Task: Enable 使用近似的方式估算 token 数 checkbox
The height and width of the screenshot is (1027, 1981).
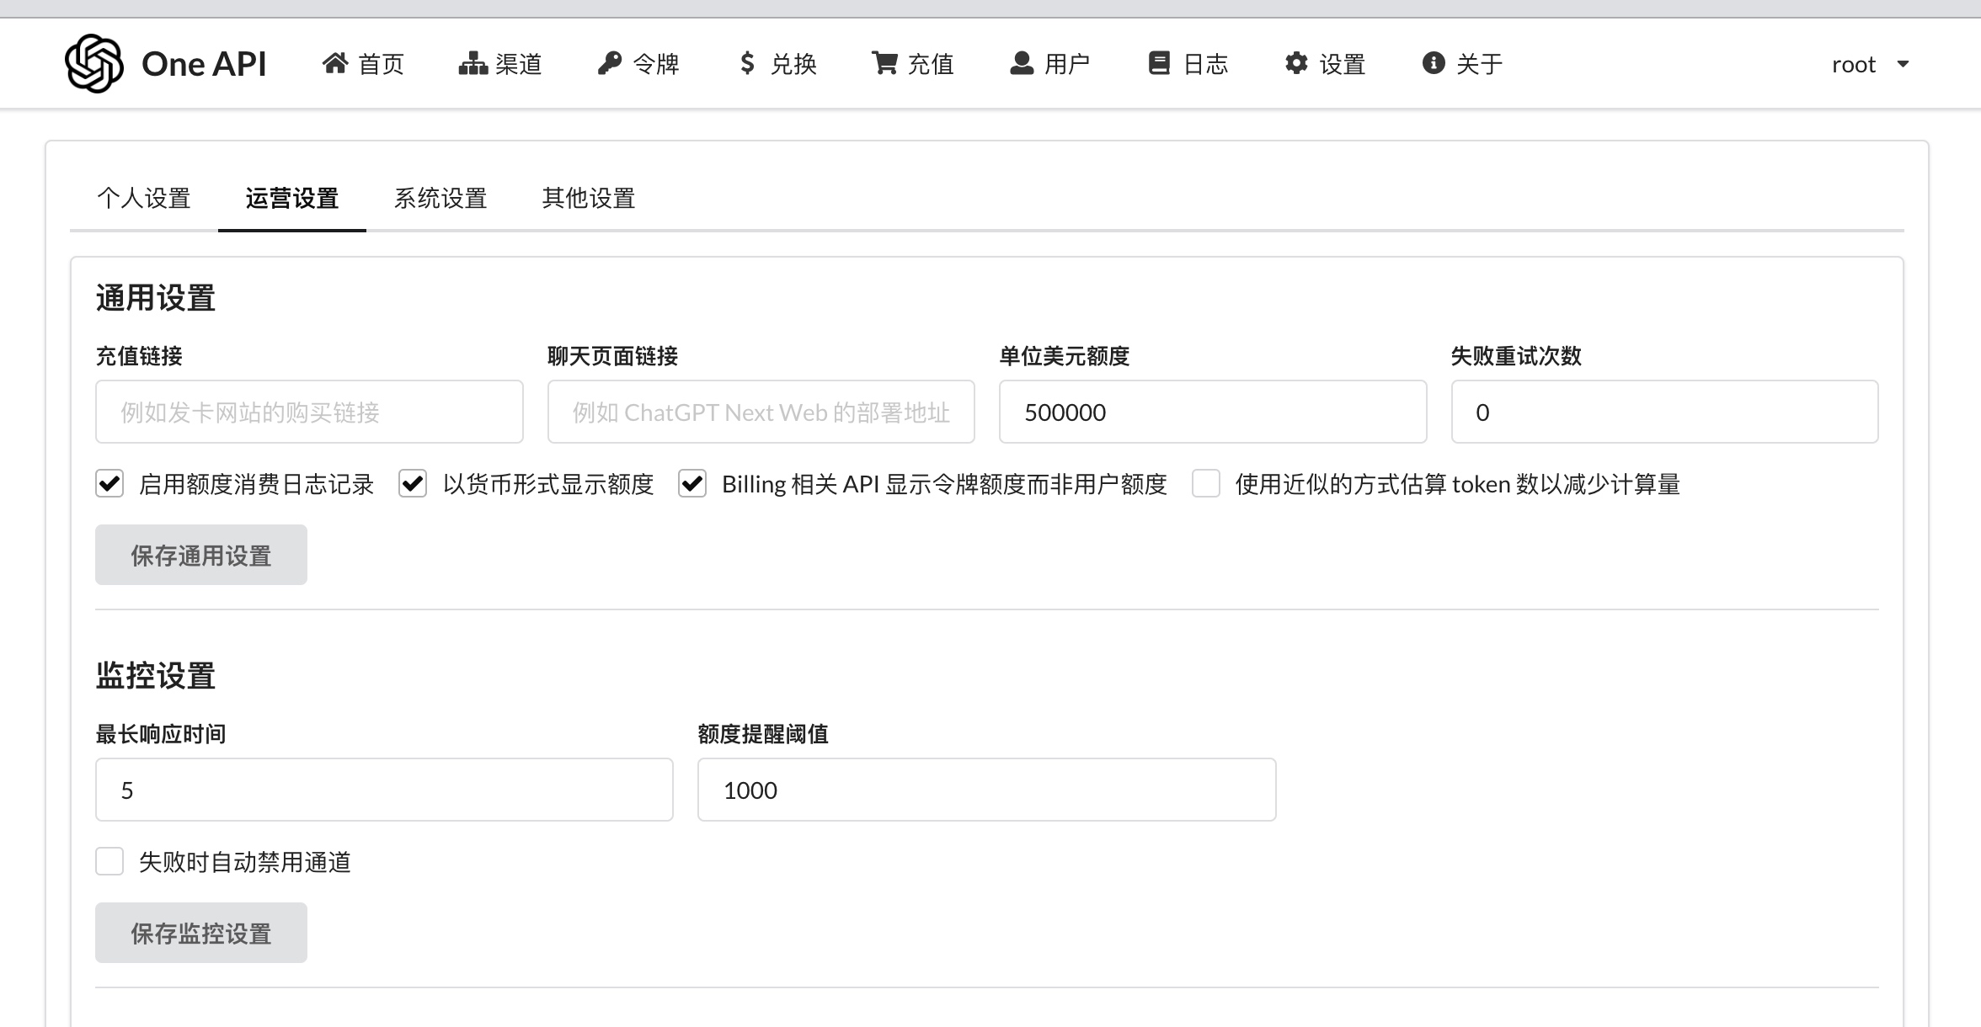Action: click(x=1206, y=484)
